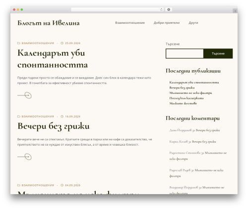Open Деян Йорданов's comment on Вечери без грижи
The height and width of the screenshot is (209, 248).
(208, 130)
